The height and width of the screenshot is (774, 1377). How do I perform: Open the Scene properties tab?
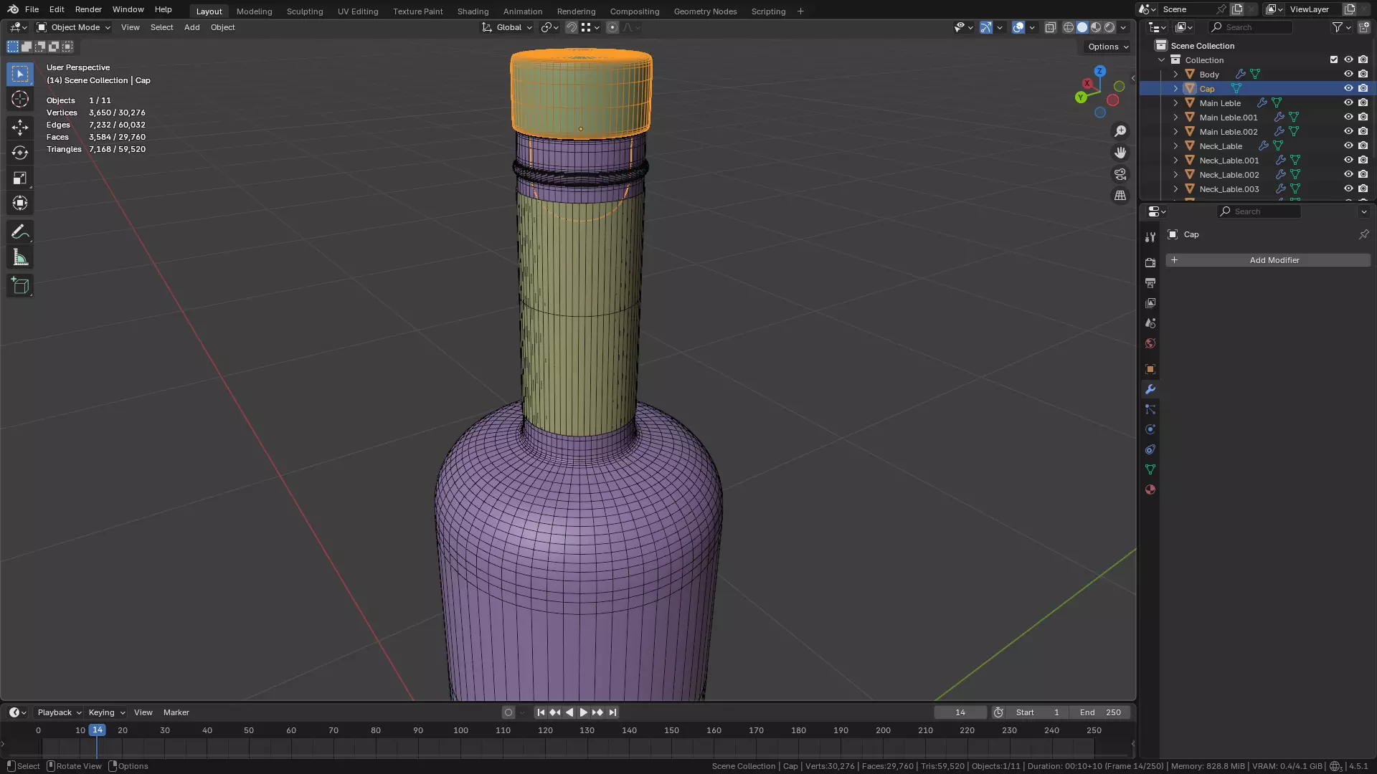point(1150,323)
